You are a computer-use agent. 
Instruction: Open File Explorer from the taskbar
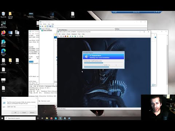(47, 118)
